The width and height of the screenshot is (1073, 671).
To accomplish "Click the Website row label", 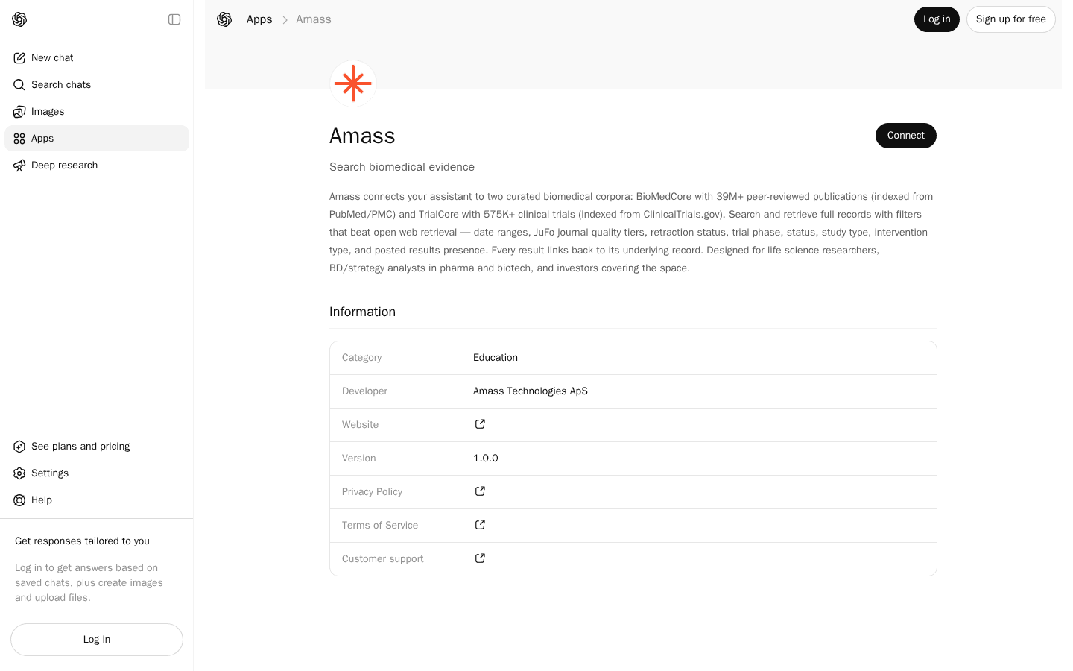I will (x=360, y=425).
